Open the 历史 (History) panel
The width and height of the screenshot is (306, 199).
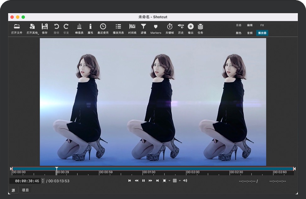pos(181,27)
